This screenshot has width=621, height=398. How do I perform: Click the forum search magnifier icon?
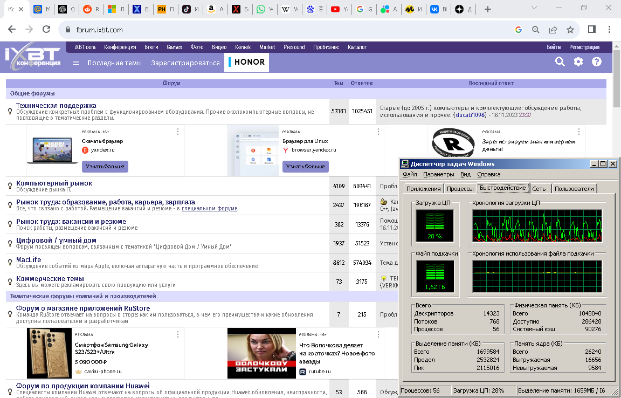click(560, 62)
